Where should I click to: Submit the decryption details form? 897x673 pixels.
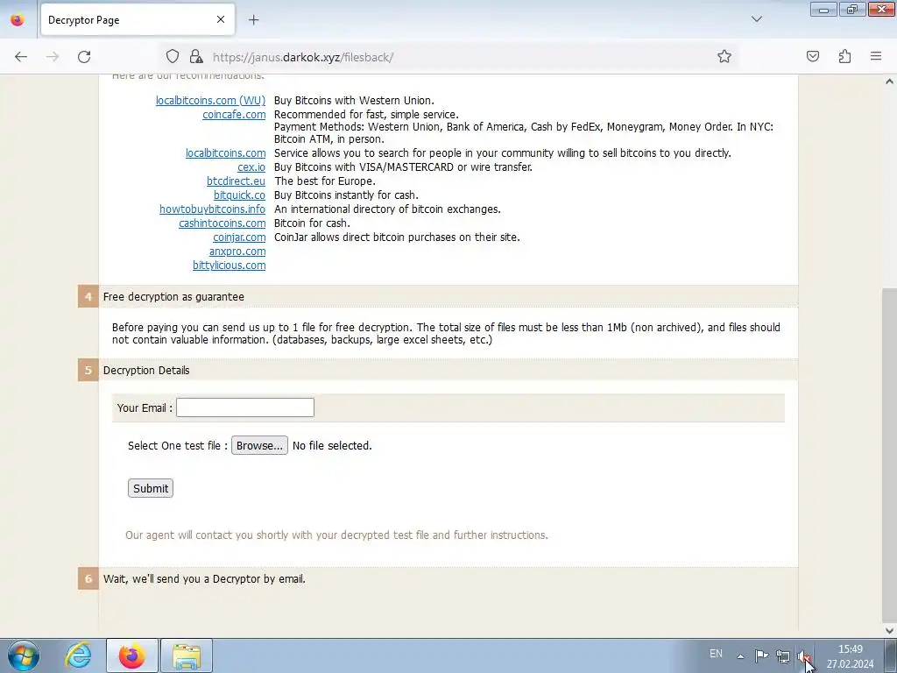coord(151,488)
